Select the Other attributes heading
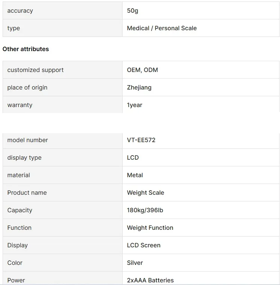280x285 pixels. 26,49
